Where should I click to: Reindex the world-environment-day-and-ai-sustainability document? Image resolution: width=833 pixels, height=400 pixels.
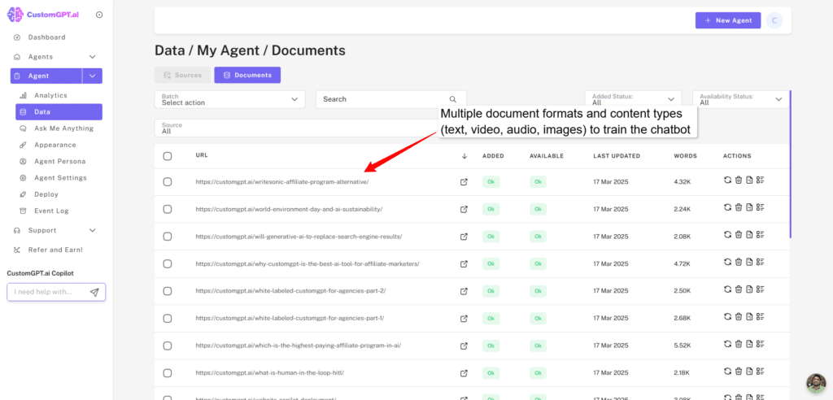728,207
